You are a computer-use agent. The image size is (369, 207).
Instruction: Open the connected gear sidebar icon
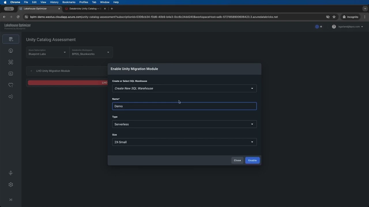click(x=11, y=97)
